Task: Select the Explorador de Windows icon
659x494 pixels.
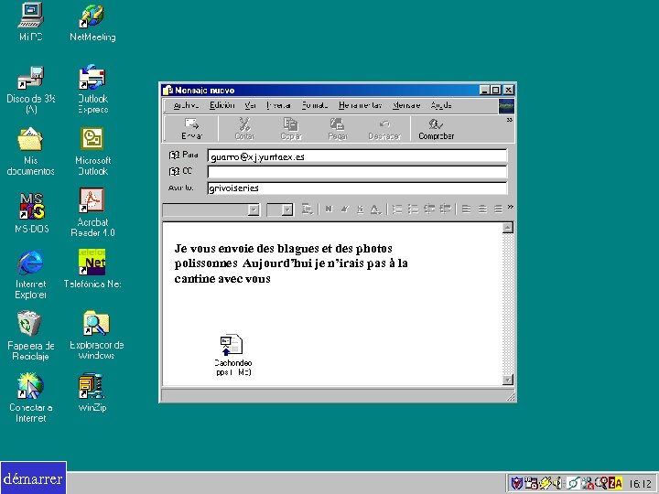Action: pos(96,335)
